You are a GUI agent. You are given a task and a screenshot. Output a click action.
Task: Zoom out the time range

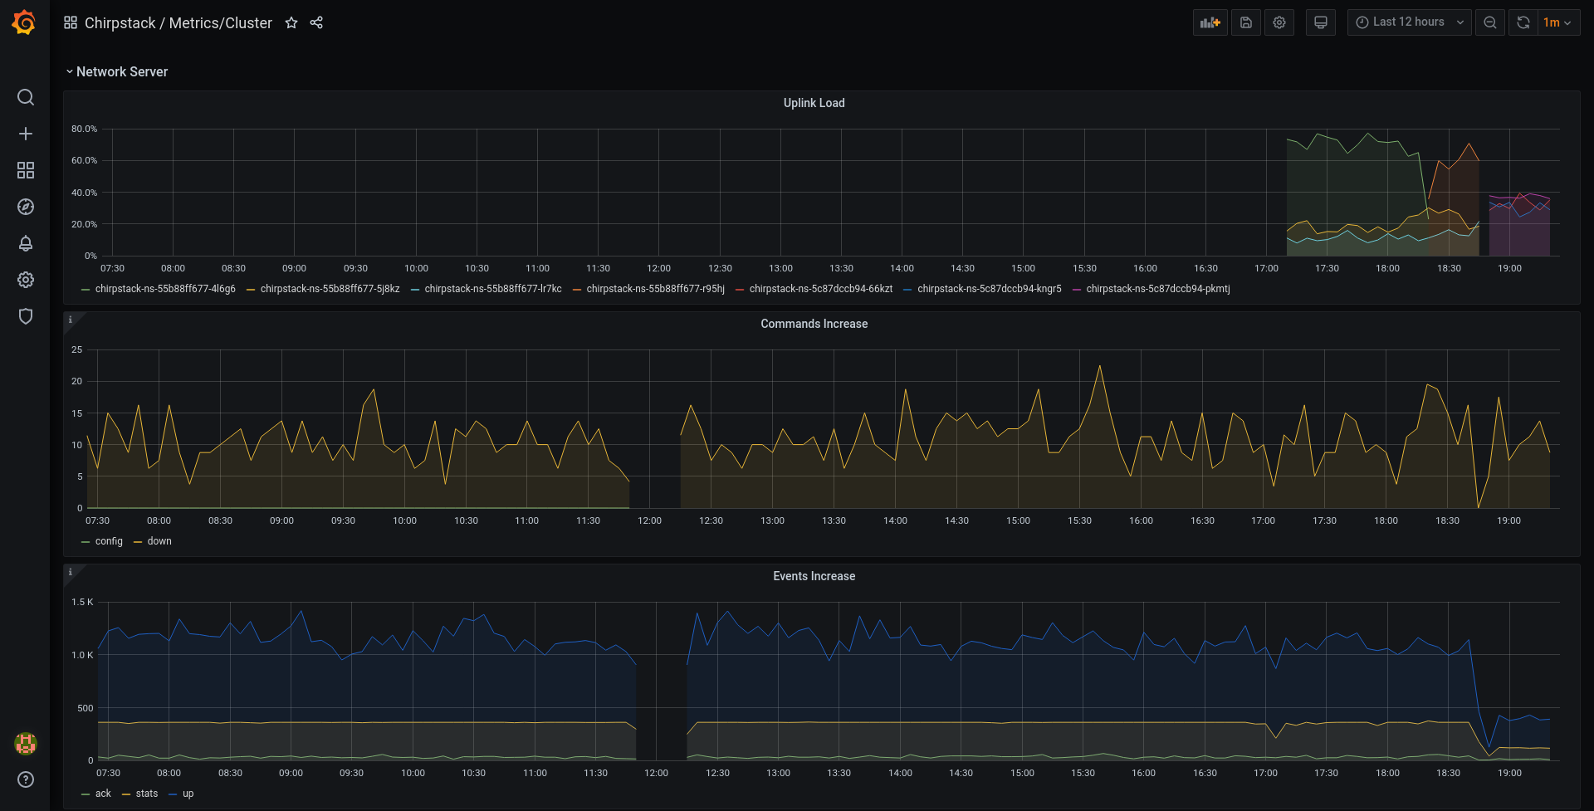tap(1489, 22)
